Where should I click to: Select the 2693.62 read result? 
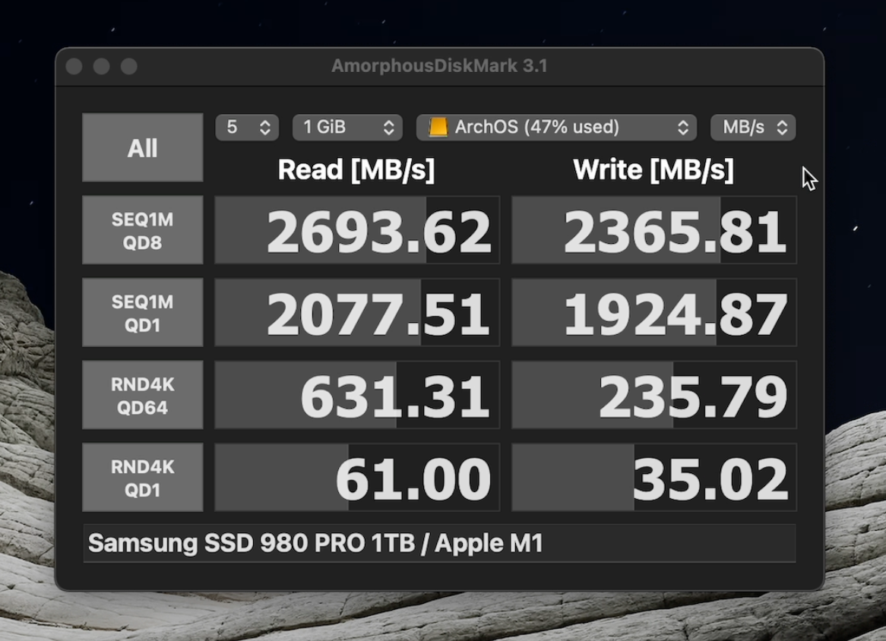(x=357, y=230)
